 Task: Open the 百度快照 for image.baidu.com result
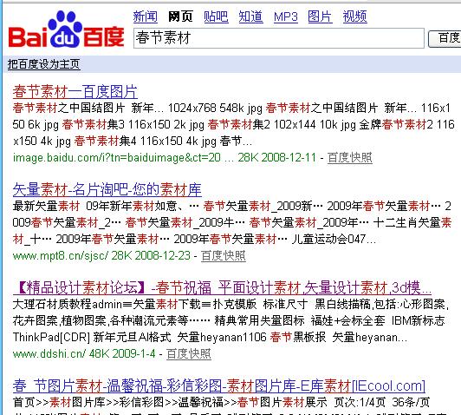[350, 157]
